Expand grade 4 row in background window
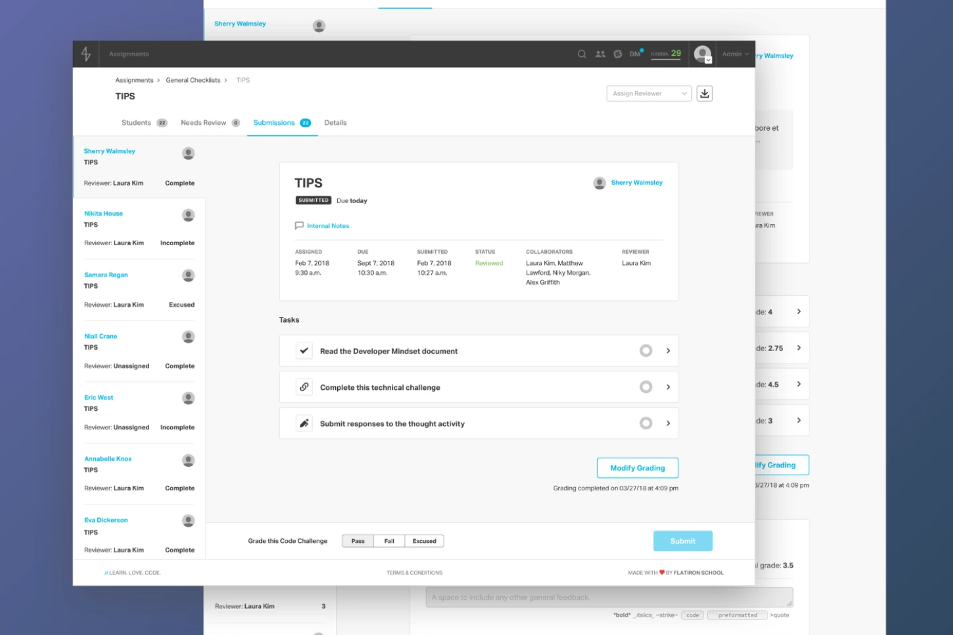Image resolution: width=953 pixels, height=635 pixels. pos(799,311)
